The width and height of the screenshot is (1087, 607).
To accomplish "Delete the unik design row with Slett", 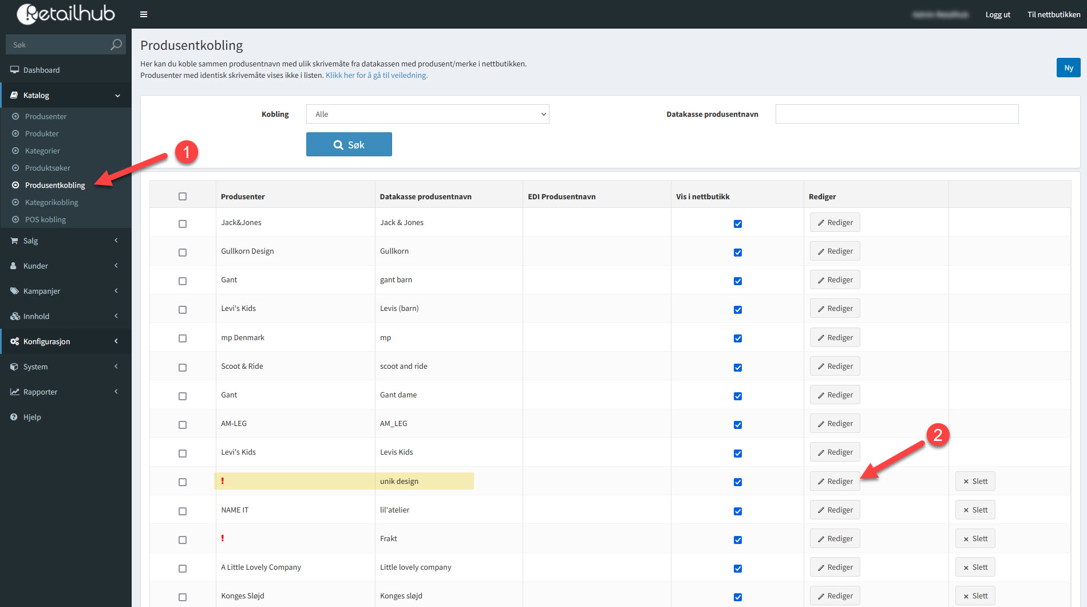I will point(975,482).
